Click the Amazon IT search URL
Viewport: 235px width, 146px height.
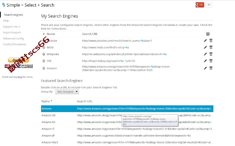tap(145, 129)
